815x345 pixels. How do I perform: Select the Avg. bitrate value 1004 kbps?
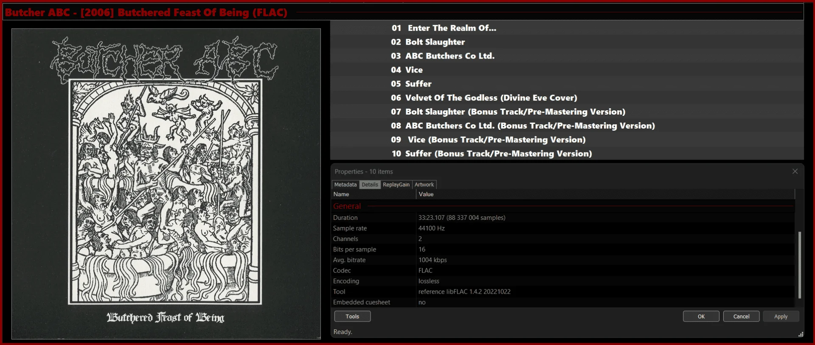(x=433, y=260)
